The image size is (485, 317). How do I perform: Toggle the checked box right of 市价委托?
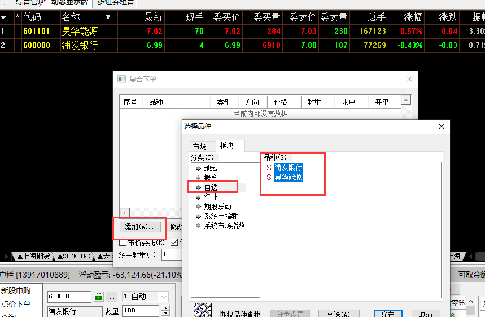pyautogui.click(x=174, y=243)
